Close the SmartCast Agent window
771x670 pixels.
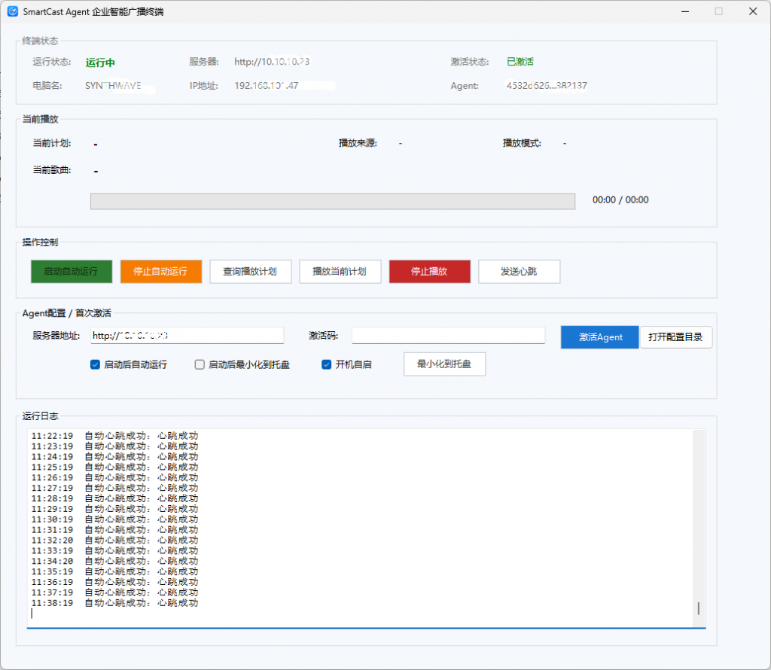click(x=753, y=11)
